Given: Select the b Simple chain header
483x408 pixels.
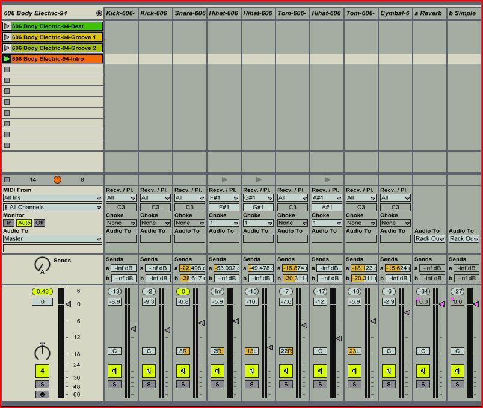Looking at the screenshot, I should [x=464, y=13].
